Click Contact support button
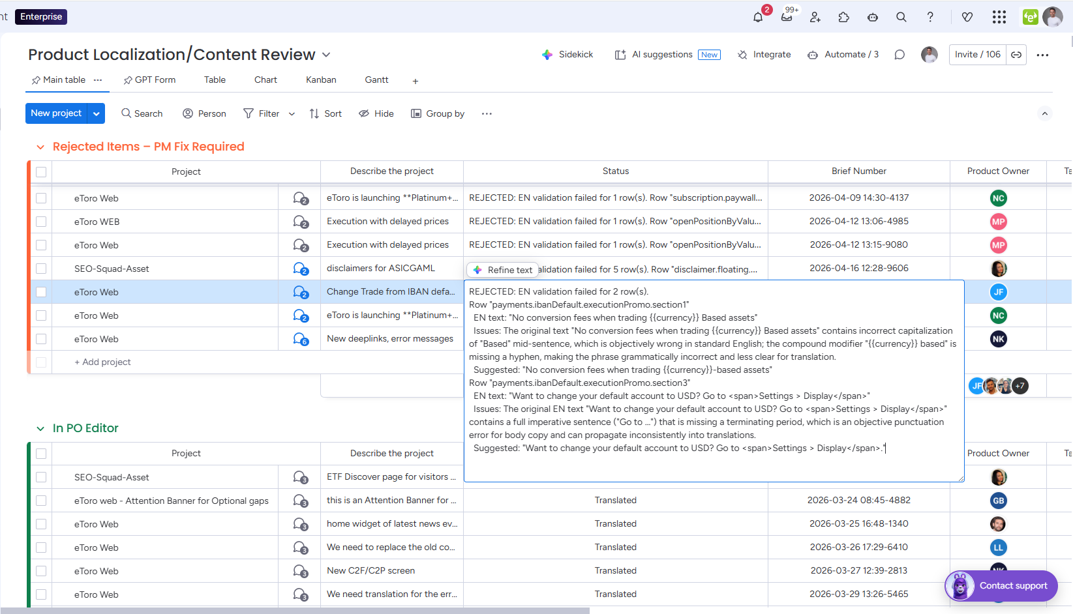 [x=1001, y=586]
